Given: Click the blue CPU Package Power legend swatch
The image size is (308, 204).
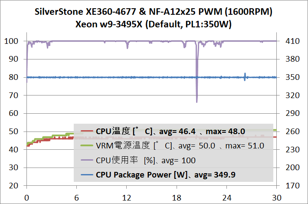Looking at the screenshot, I should (87, 175).
